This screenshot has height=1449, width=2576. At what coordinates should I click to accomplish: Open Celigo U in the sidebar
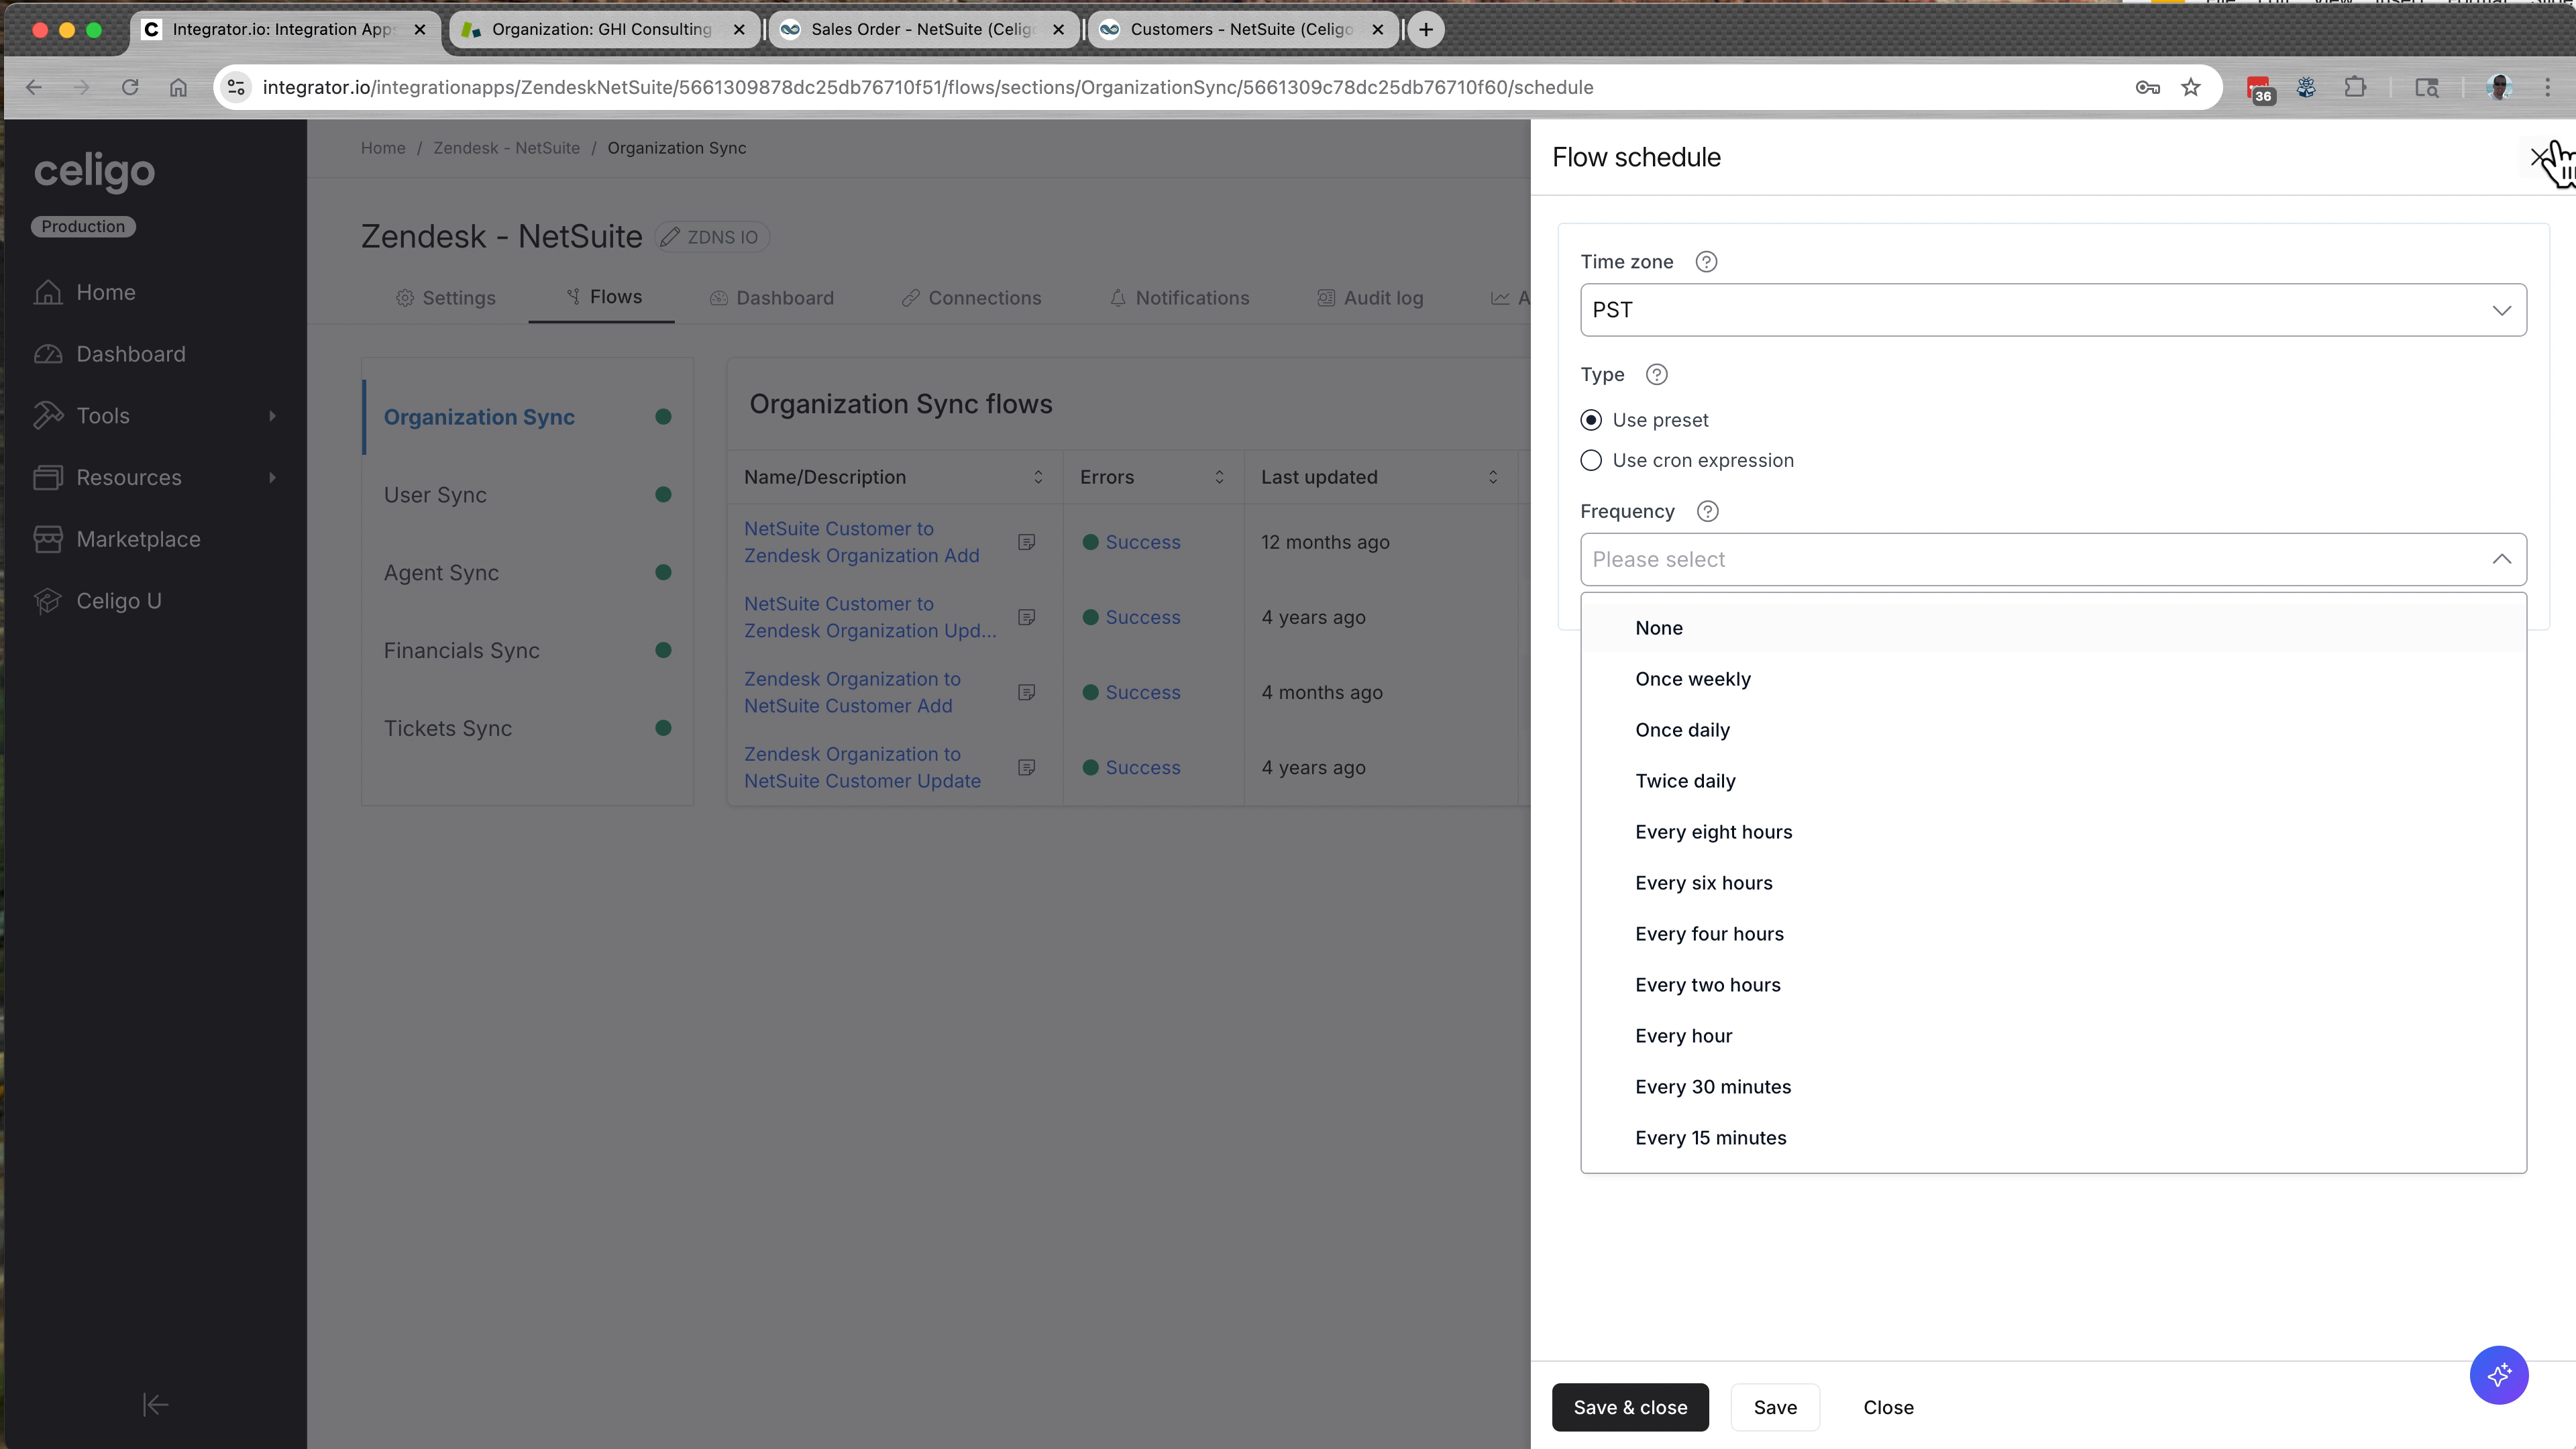(119, 600)
